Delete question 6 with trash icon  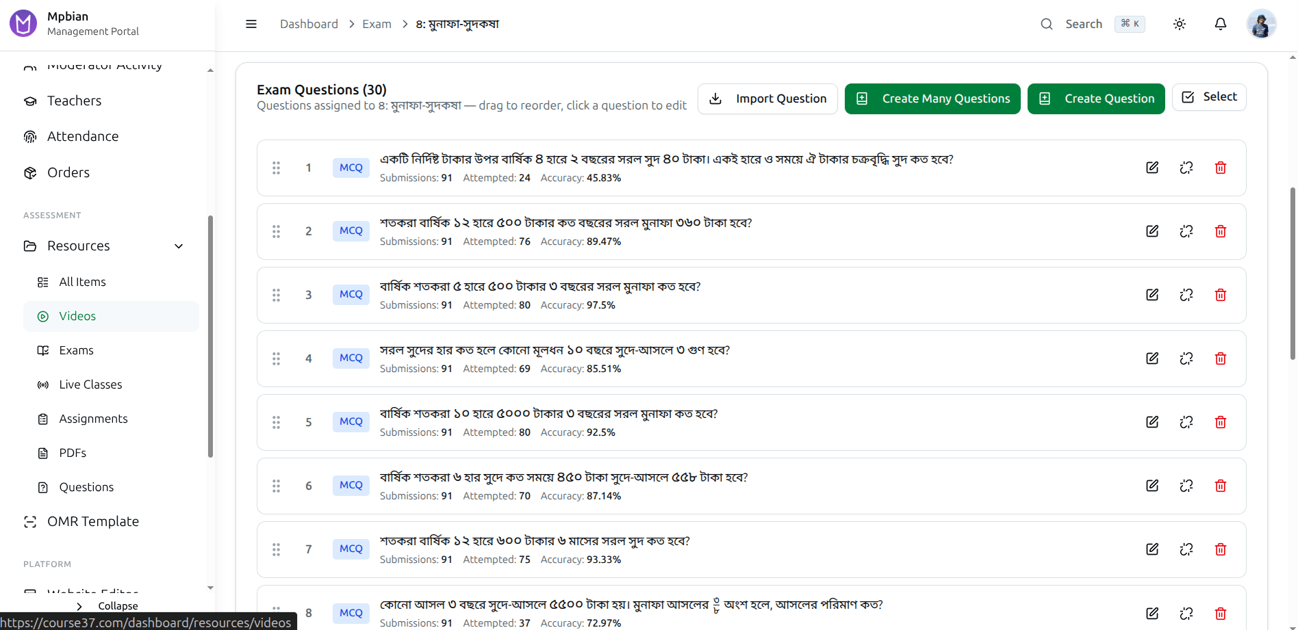[x=1221, y=486]
